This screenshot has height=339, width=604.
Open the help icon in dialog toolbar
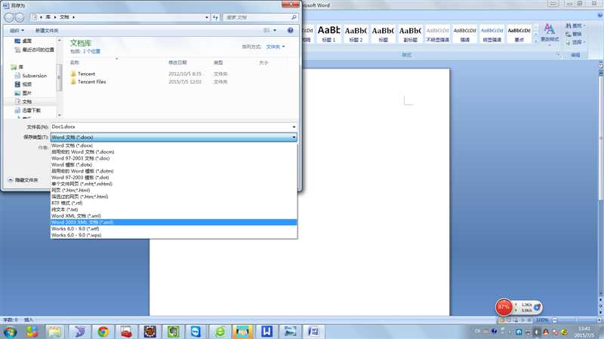pos(291,30)
